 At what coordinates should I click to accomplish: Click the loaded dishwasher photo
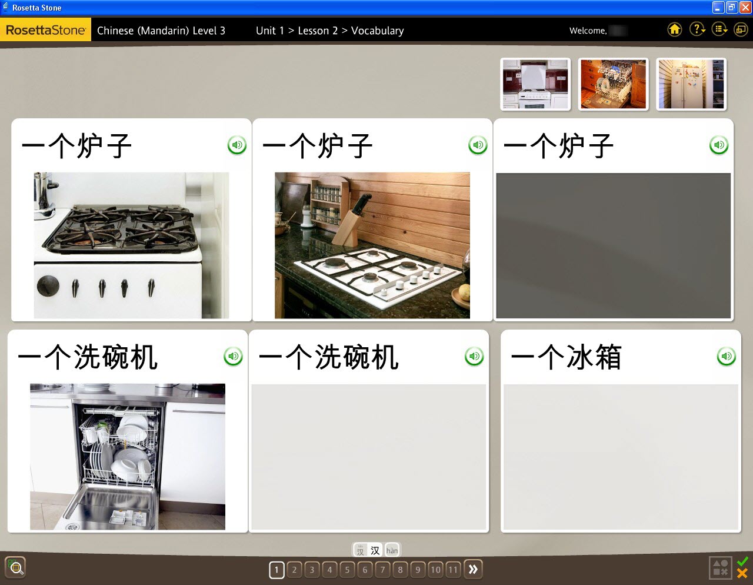[128, 457]
